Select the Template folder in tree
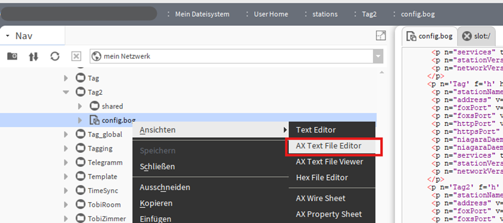The height and width of the screenshot is (223, 503). click(103, 176)
